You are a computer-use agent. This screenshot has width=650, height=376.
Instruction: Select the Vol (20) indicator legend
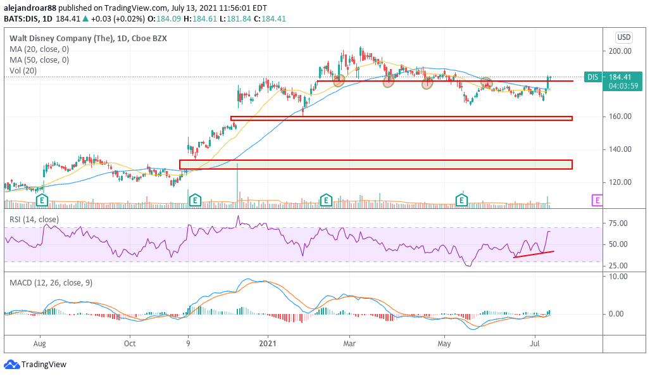coord(23,71)
